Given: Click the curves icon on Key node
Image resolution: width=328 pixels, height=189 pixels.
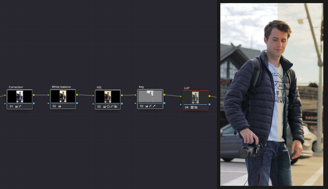Looking at the screenshot, I should point(150,106).
